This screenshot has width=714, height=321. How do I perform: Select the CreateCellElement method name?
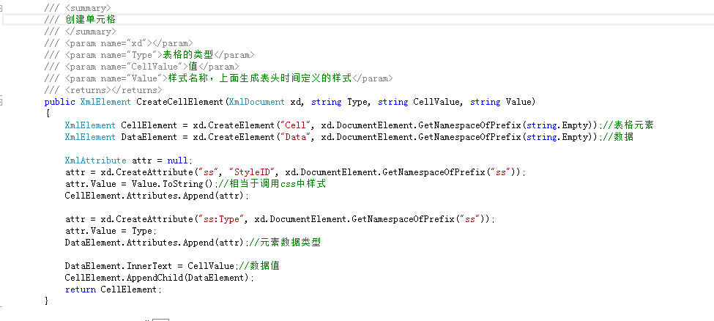[179, 102]
